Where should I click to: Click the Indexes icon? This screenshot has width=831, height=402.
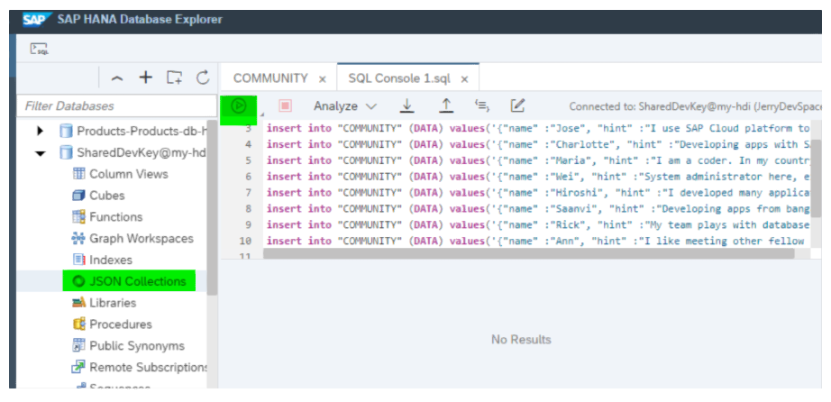click(x=79, y=260)
